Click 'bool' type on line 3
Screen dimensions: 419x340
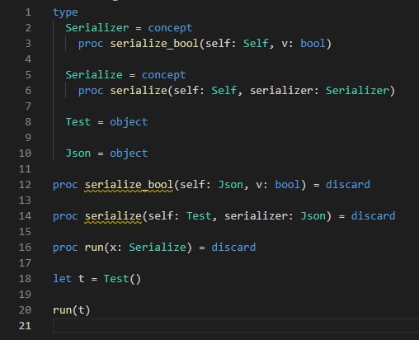313,44
